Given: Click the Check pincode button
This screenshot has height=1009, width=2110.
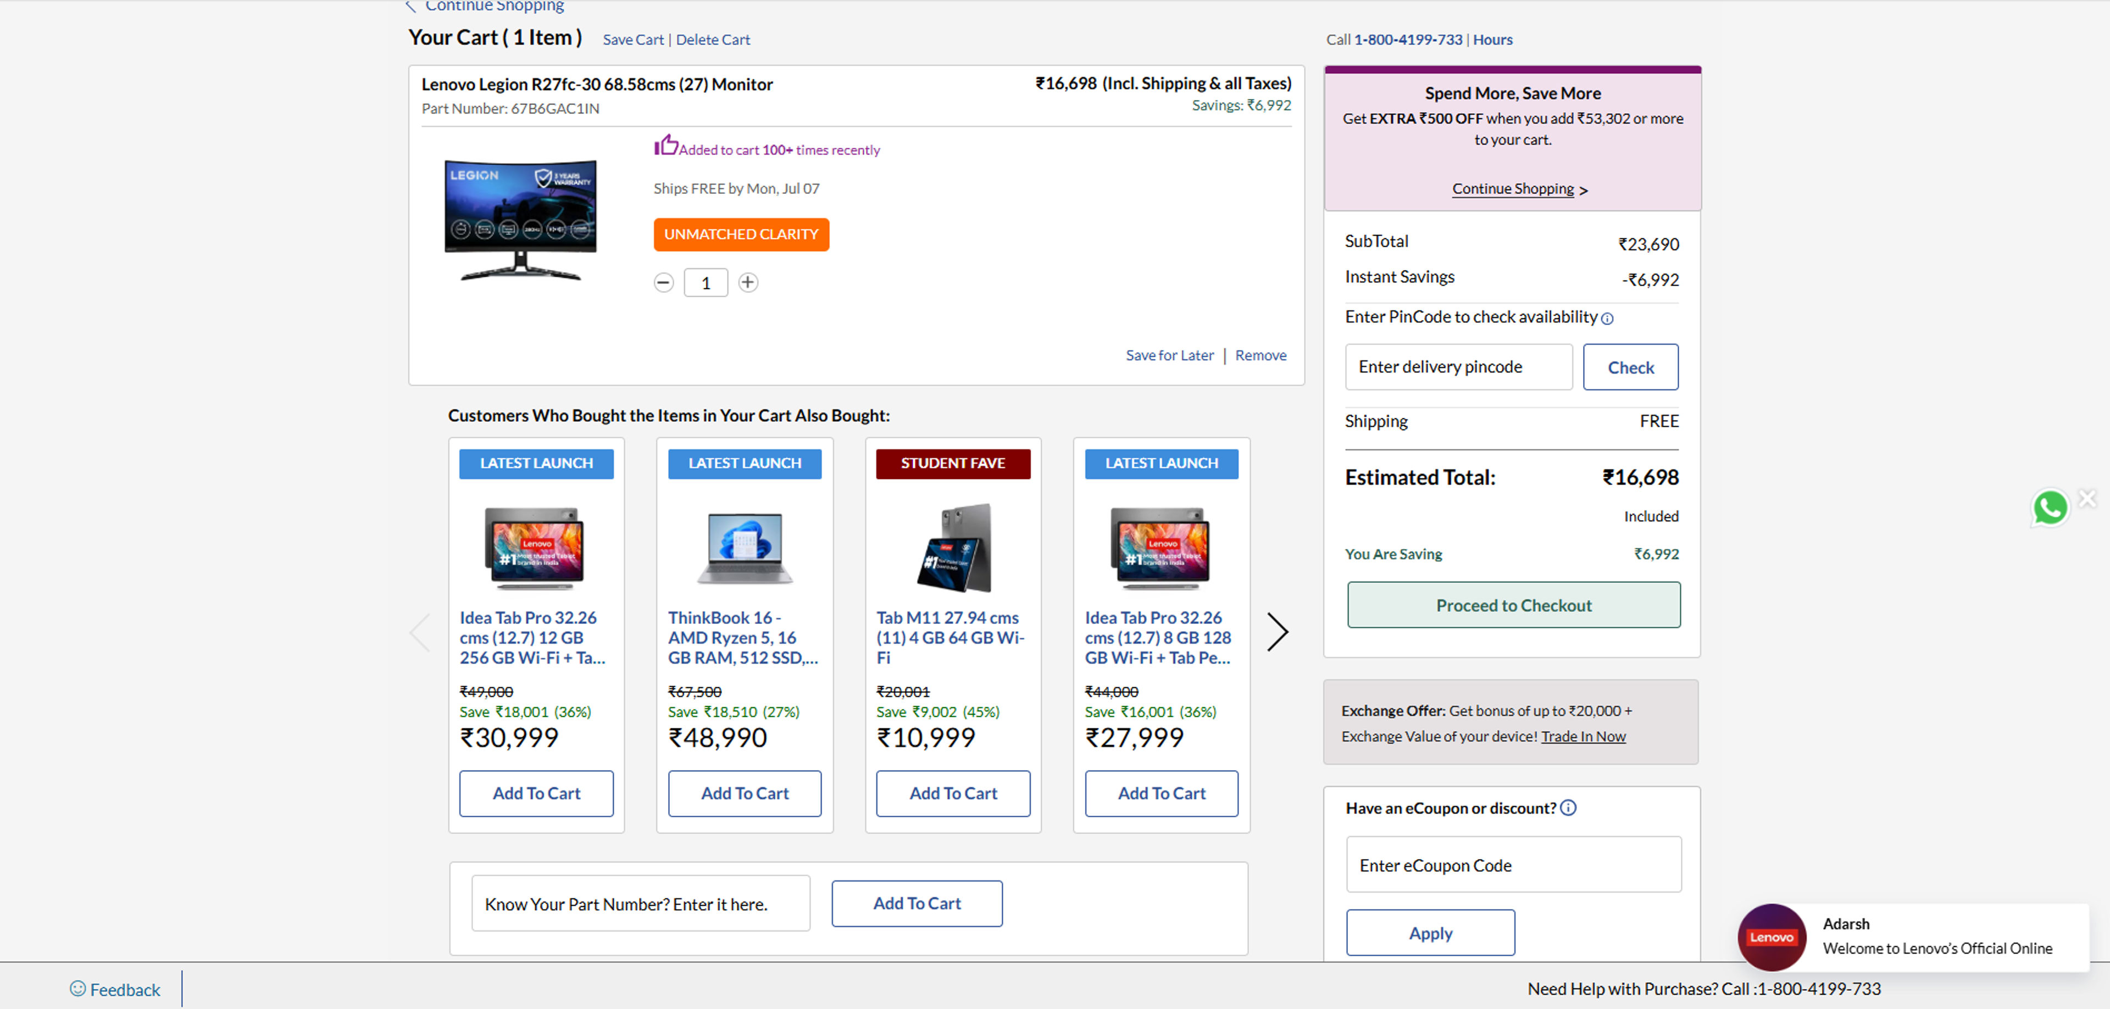Looking at the screenshot, I should coord(1630,367).
